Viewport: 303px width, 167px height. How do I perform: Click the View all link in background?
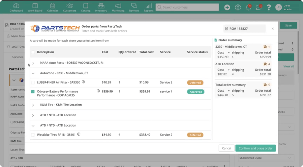pyautogui.click(x=289, y=66)
